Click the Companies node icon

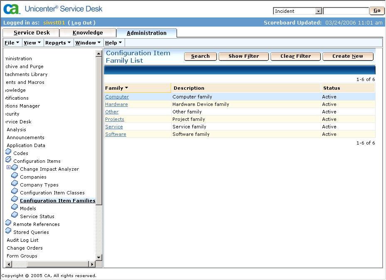coord(15,176)
